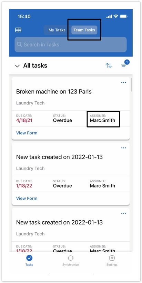Select the Tasks checkmark icon
Viewport: 142px width, 283px height.
coord(29,258)
